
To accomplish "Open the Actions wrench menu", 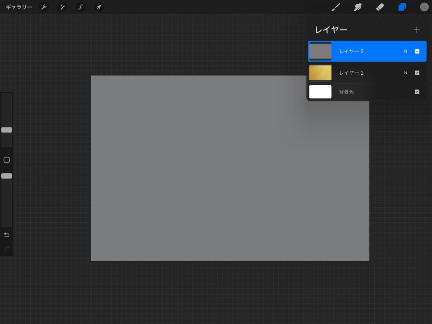I will (x=44, y=7).
